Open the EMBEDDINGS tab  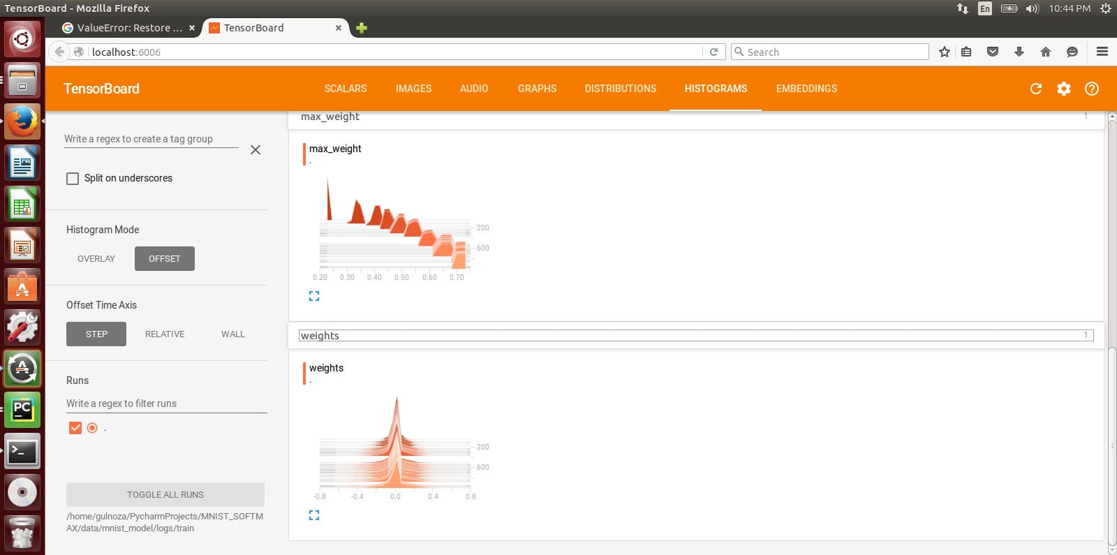(x=806, y=89)
